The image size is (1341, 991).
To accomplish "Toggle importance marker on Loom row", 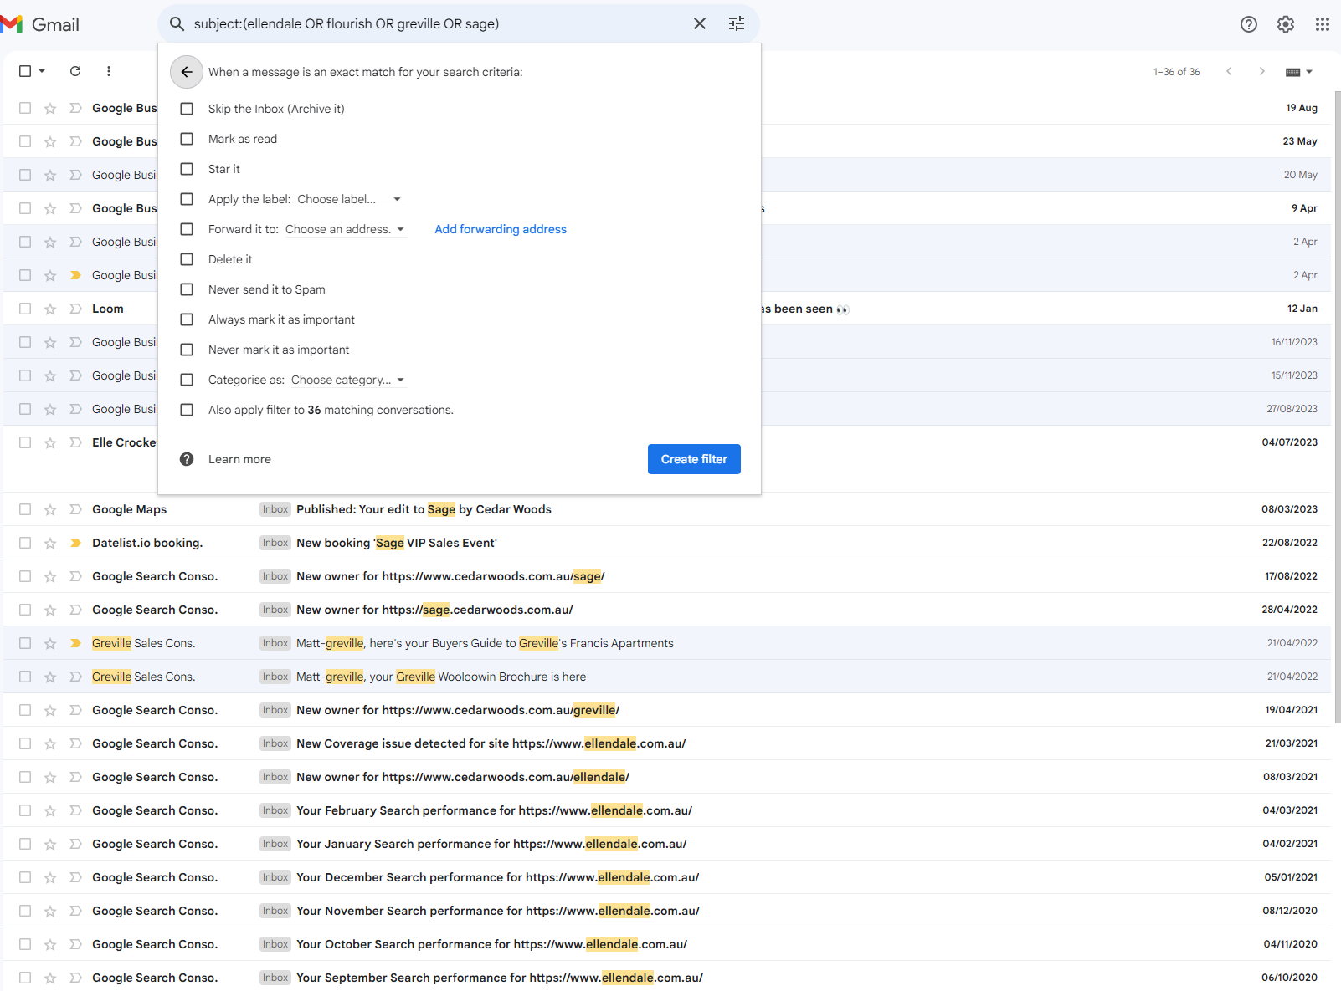I will point(75,309).
